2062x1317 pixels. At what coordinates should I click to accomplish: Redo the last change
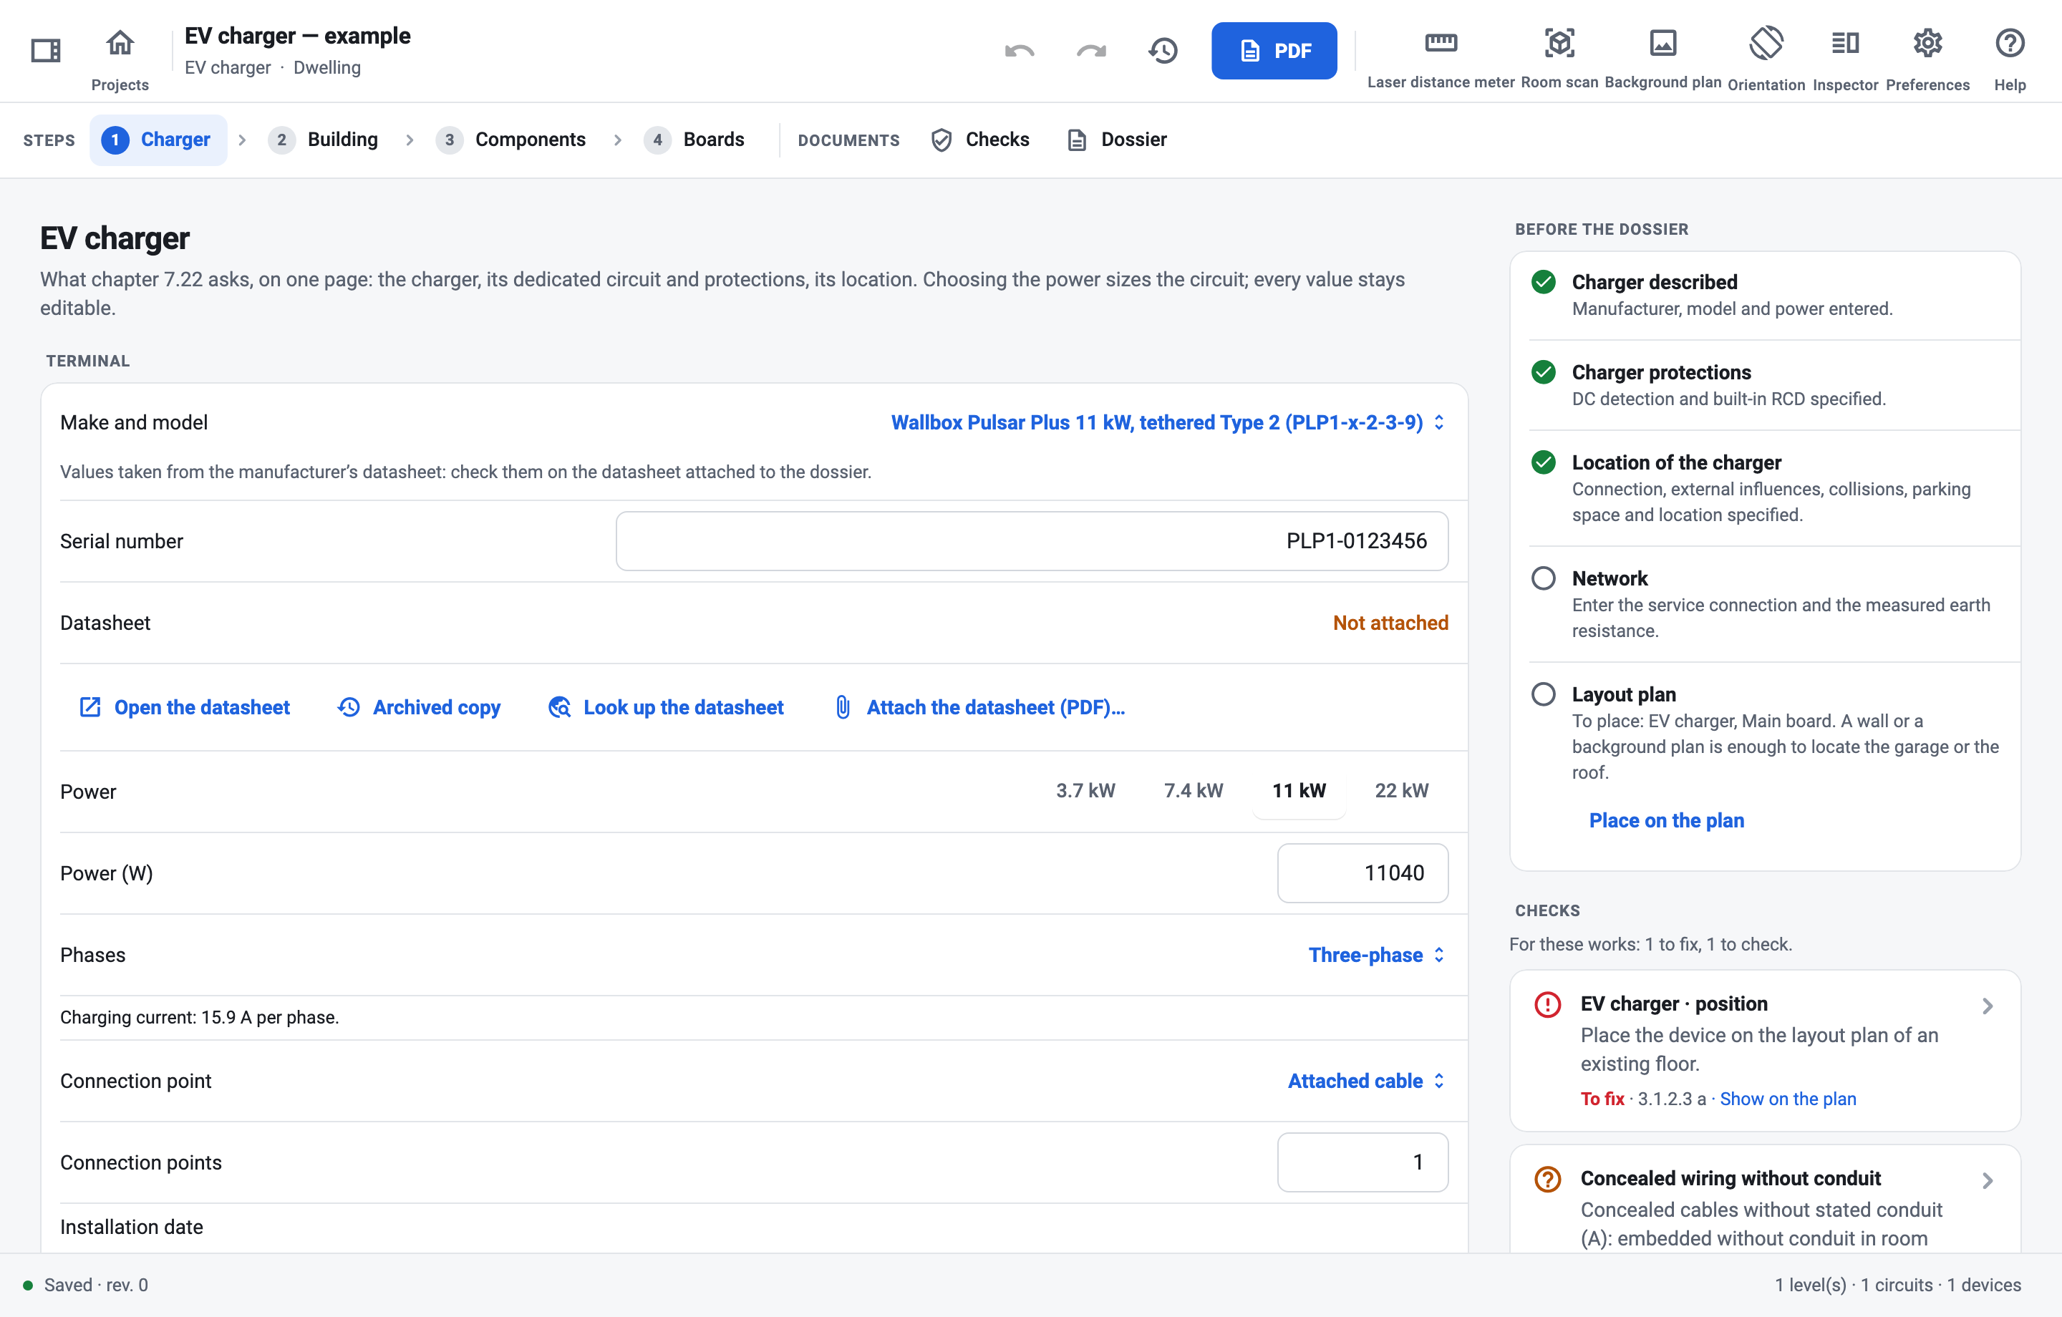(1091, 51)
